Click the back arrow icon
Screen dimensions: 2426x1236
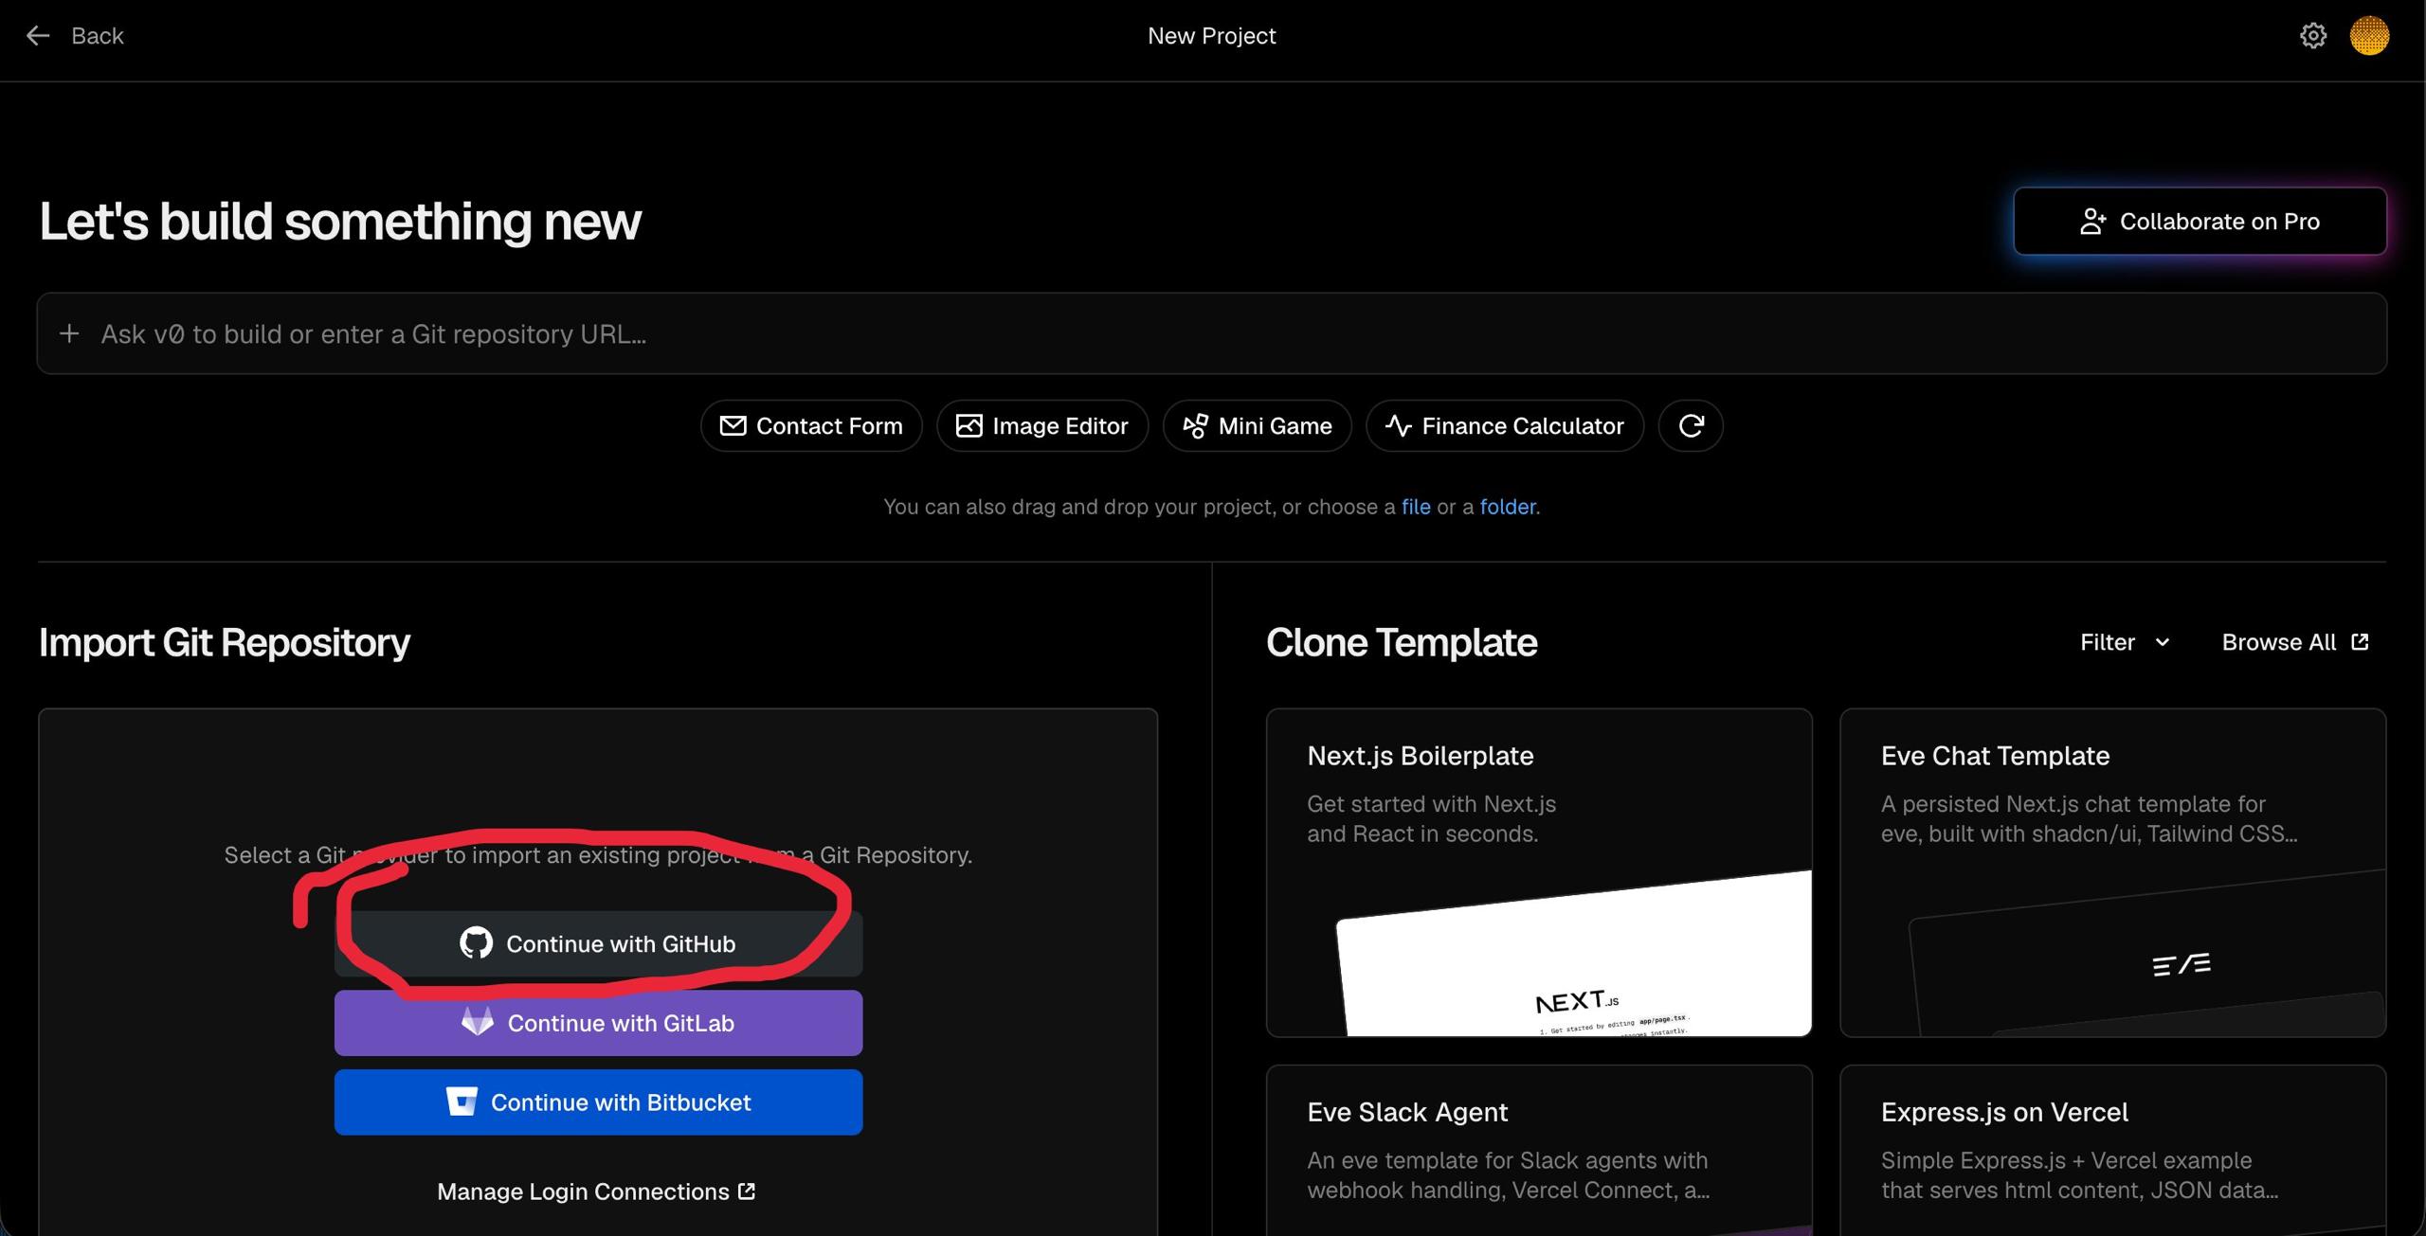pyautogui.click(x=38, y=36)
